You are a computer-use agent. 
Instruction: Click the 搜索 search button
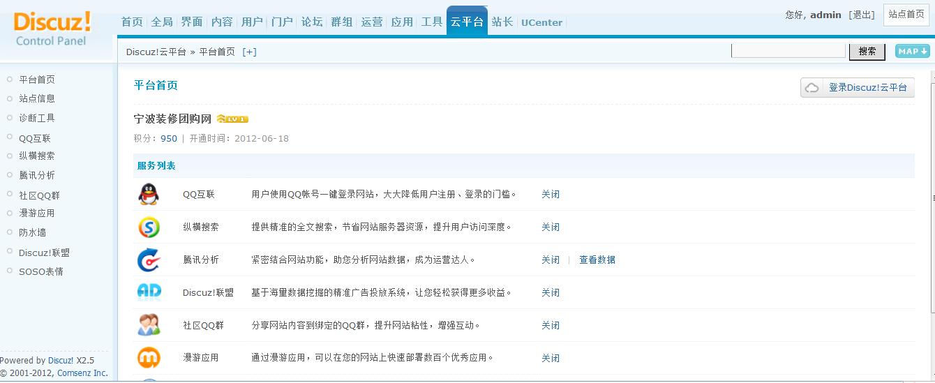tap(867, 51)
